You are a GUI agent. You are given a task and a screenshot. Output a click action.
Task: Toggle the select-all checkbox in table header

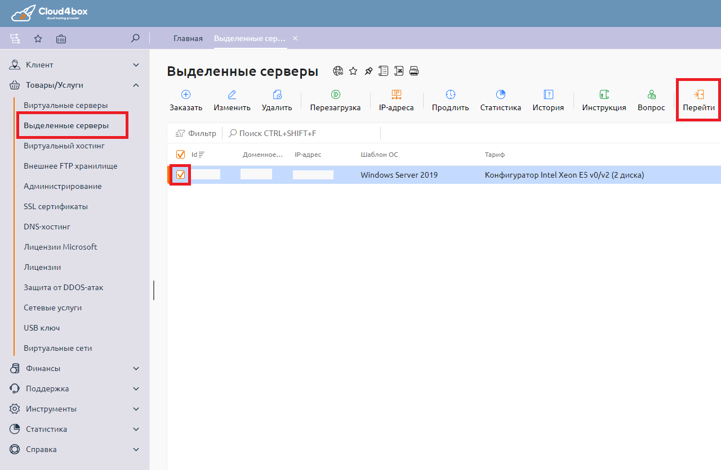click(x=181, y=155)
